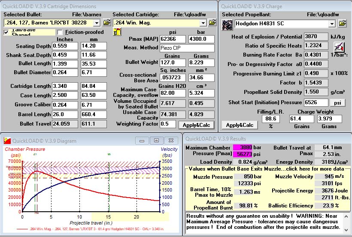The height and width of the screenshot is (237, 352).
Task: Click the Seating Depth inches field
Action: pyautogui.click(x=65, y=46)
